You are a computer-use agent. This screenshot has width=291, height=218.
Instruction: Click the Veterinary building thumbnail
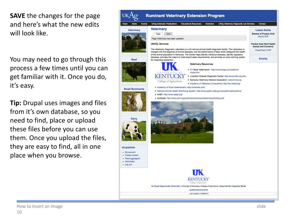click(134, 43)
